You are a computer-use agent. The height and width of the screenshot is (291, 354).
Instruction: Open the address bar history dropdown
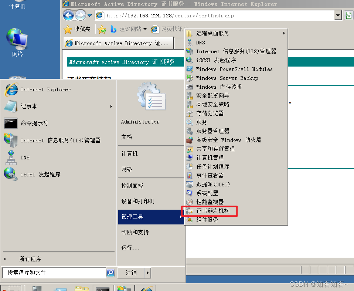[x=338, y=16]
